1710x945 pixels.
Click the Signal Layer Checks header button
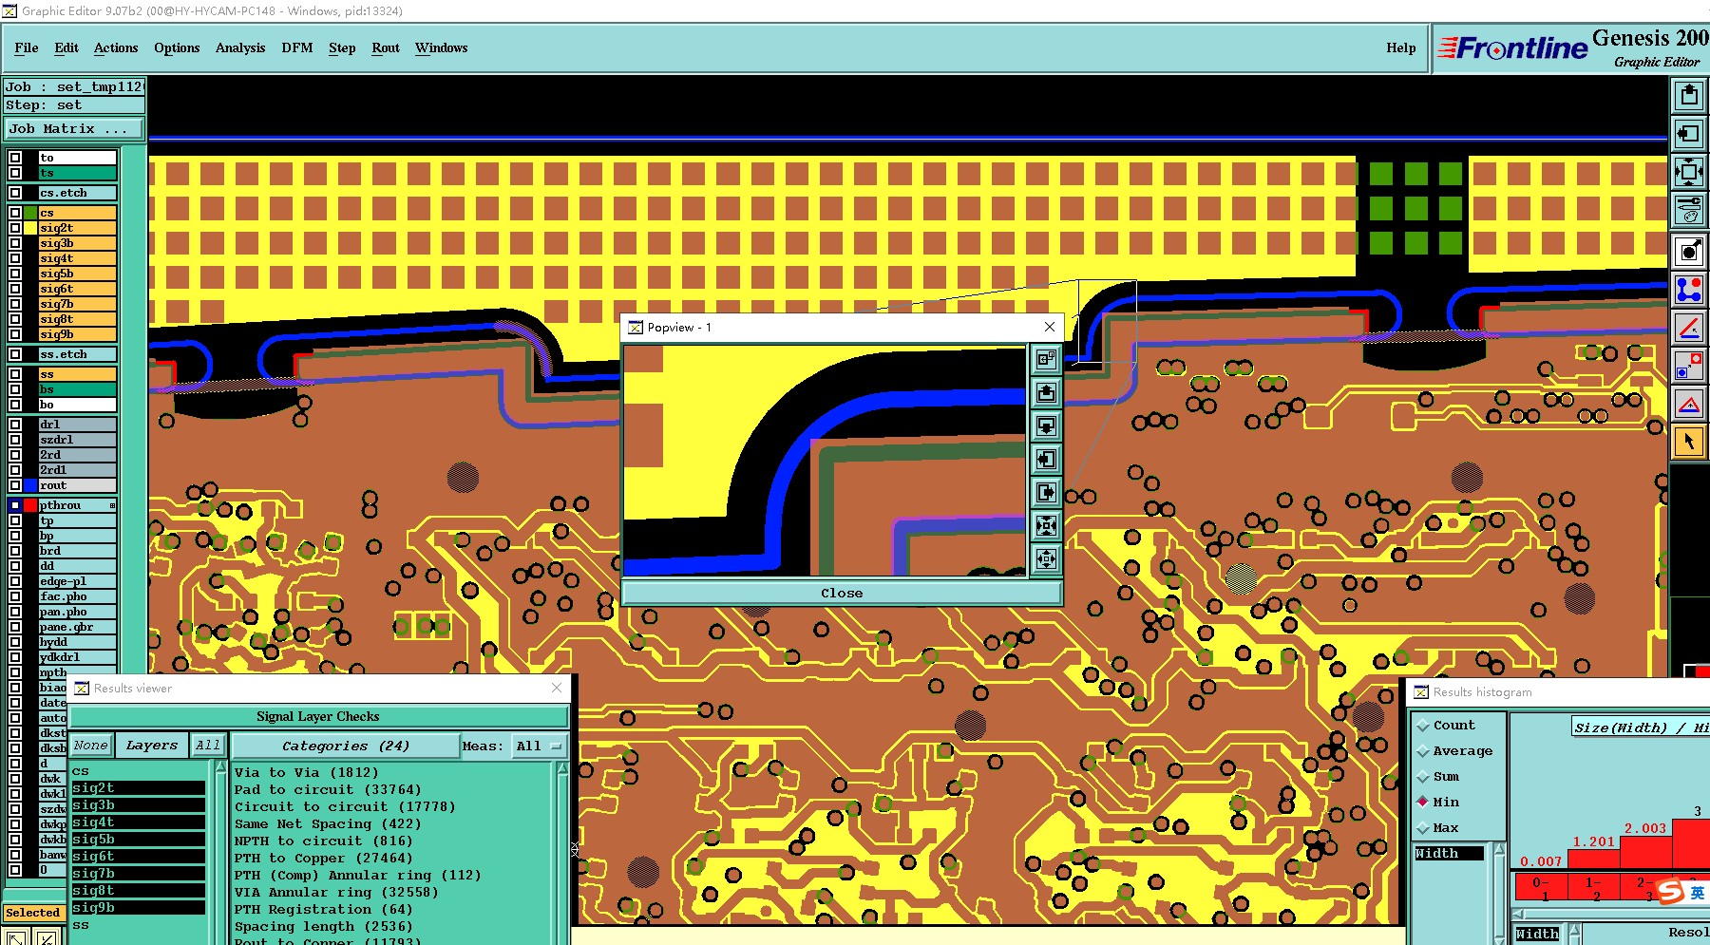[x=318, y=717]
